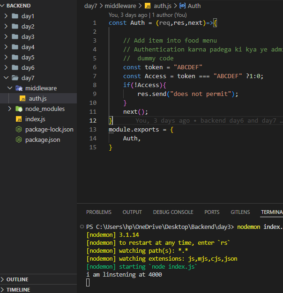The width and height of the screenshot is (283, 293).
Task: Click the GitLens author codelens text
Action: [x=148, y=15]
